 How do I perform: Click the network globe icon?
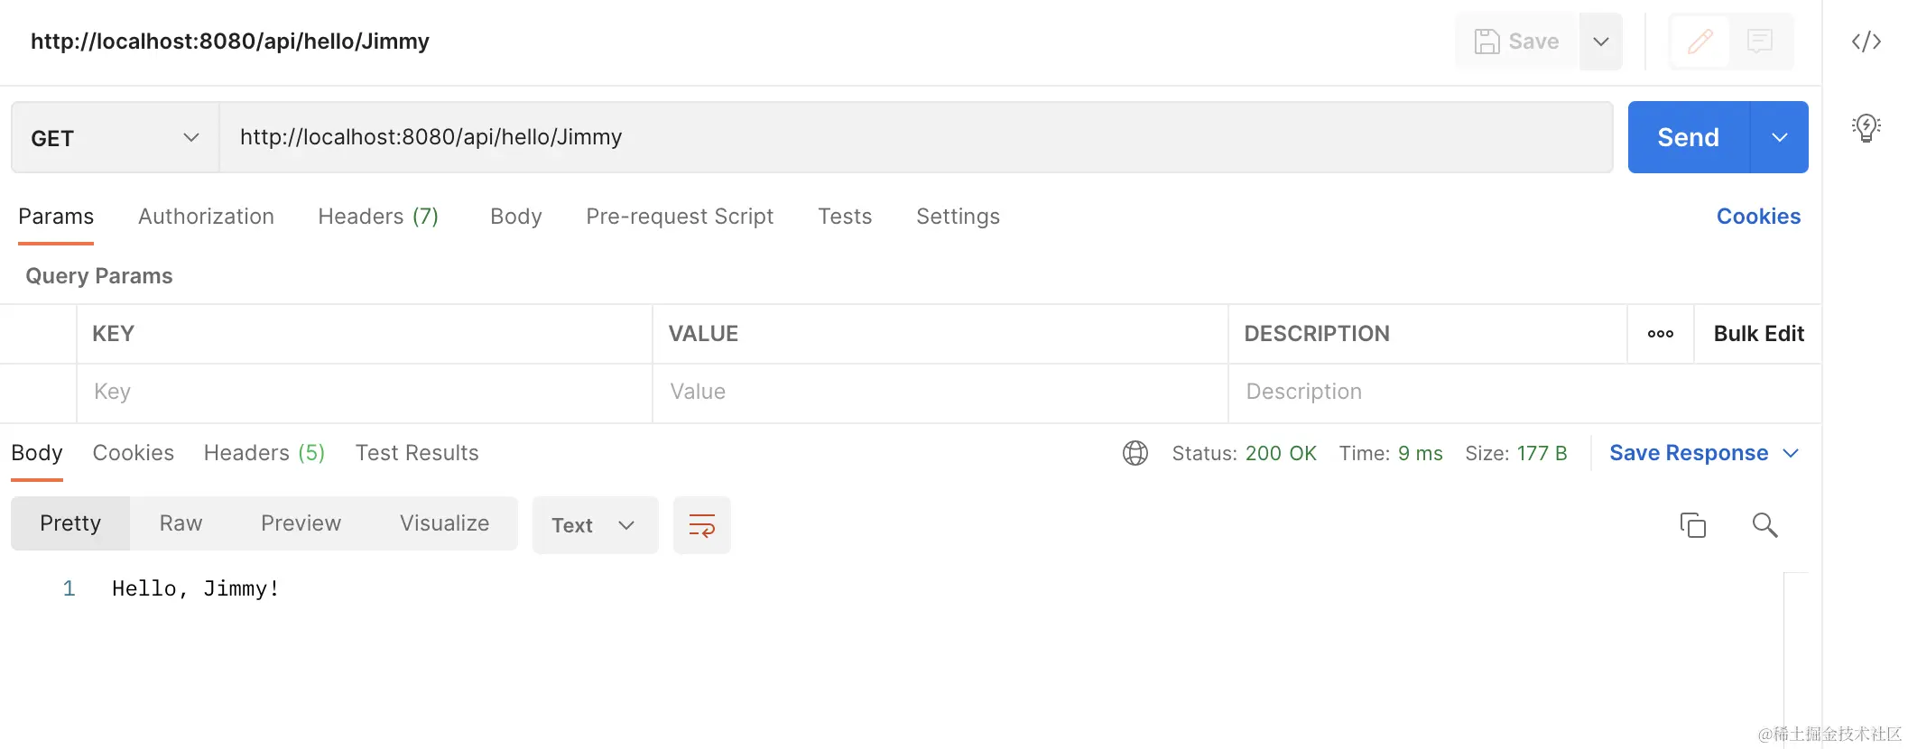pyautogui.click(x=1135, y=453)
